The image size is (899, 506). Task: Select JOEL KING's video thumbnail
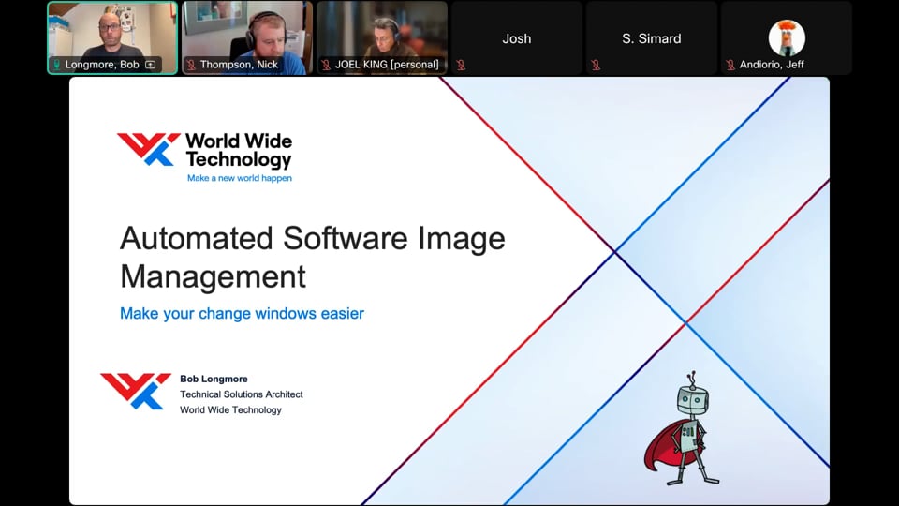click(x=382, y=37)
